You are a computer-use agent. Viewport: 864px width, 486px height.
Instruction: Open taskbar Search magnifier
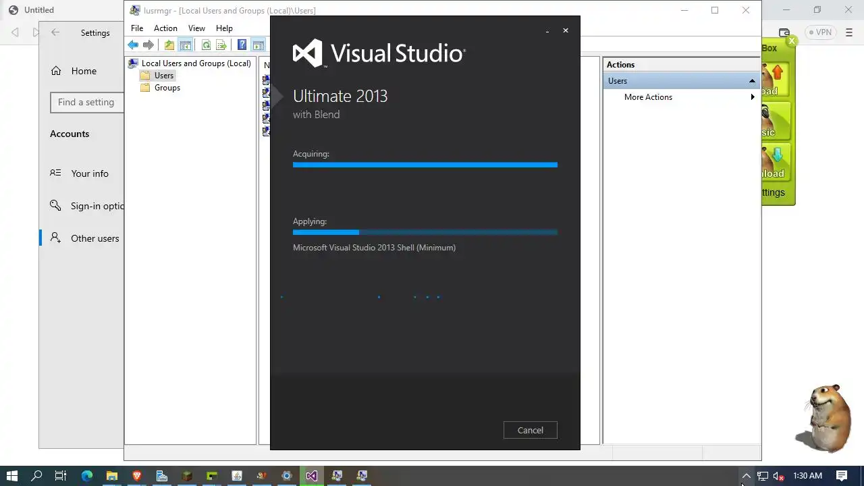pos(37,476)
